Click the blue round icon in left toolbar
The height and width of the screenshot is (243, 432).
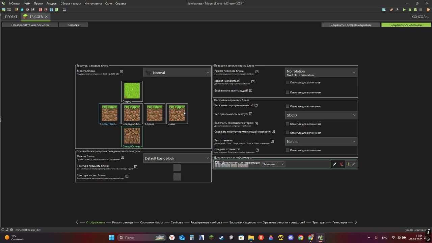point(22,10)
